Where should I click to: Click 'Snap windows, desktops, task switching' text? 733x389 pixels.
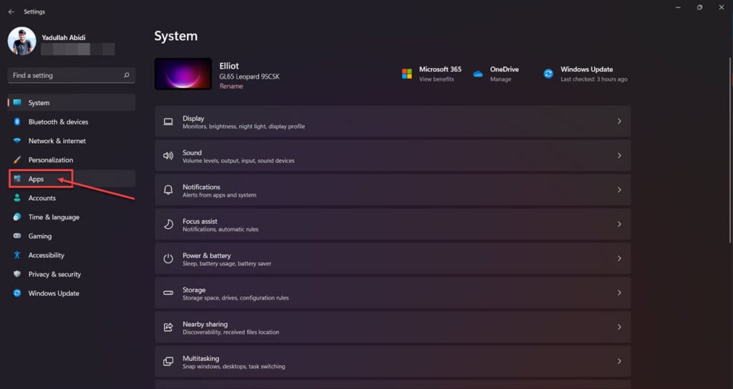pyautogui.click(x=234, y=367)
